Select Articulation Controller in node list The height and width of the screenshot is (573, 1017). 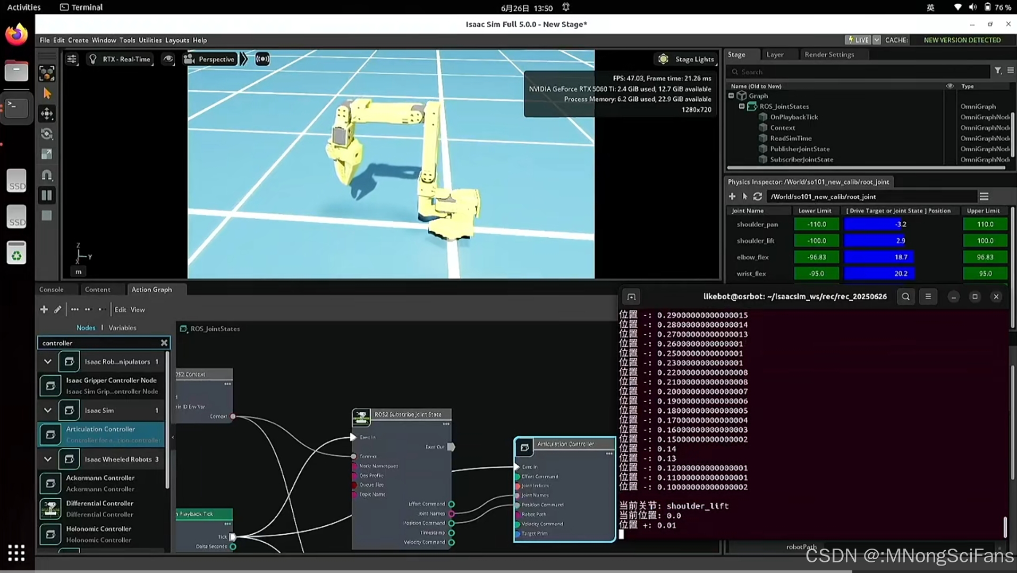point(101,435)
